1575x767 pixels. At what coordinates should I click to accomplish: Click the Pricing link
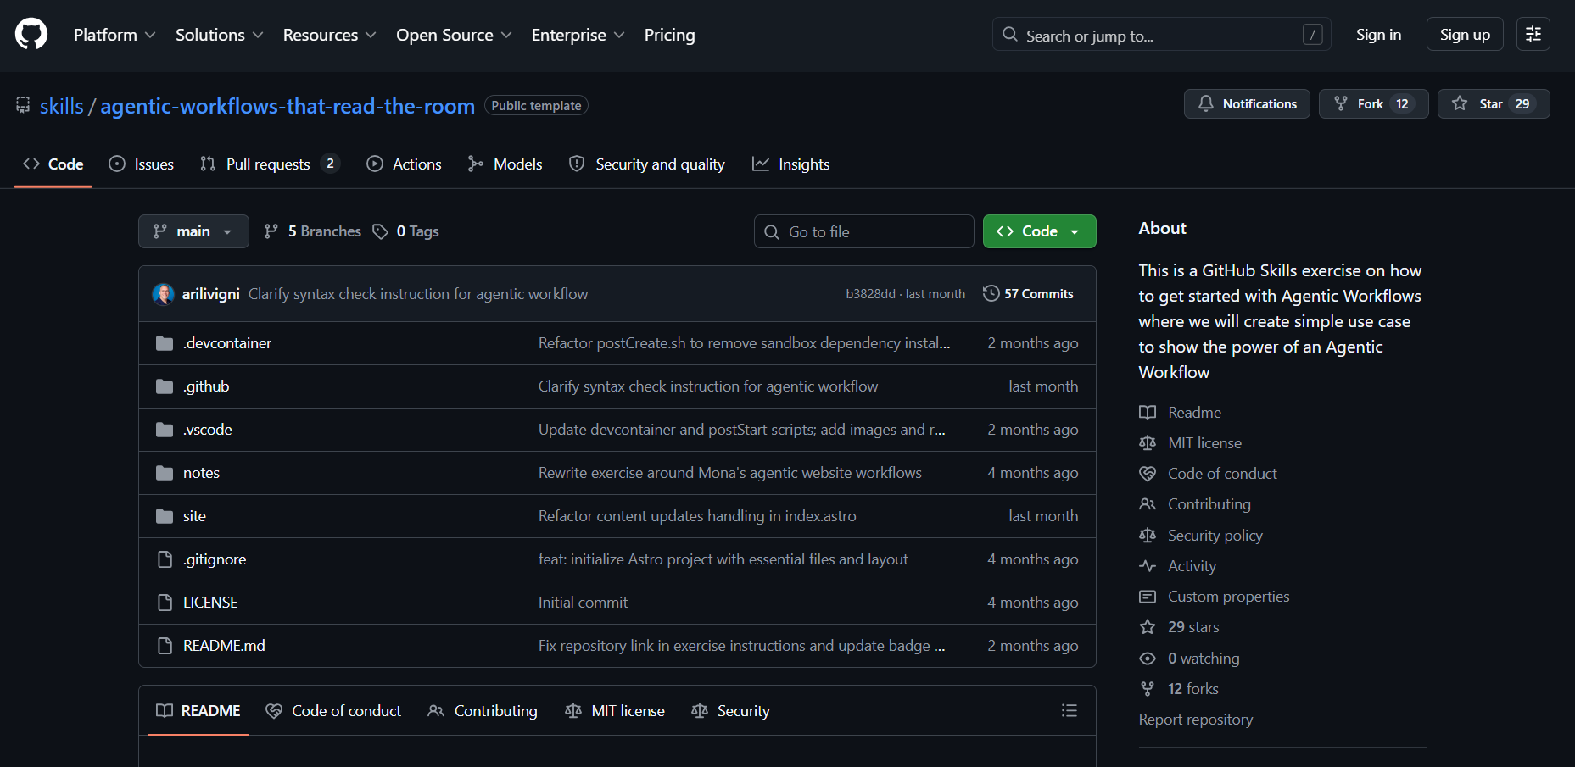click(x=669, y=35)
